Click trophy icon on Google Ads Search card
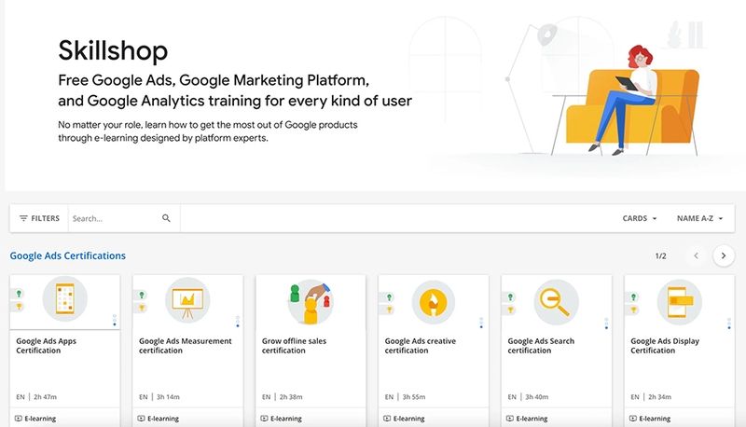The height and width of the screenshot is (427, 746). pos(510,310)
